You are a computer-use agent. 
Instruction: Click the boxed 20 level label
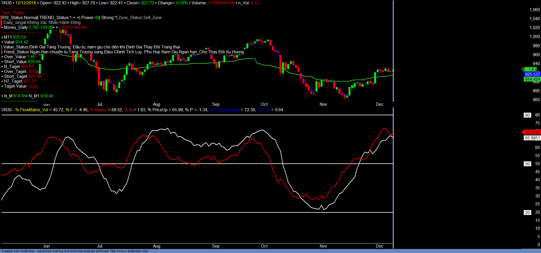click(x=527, y=213)
